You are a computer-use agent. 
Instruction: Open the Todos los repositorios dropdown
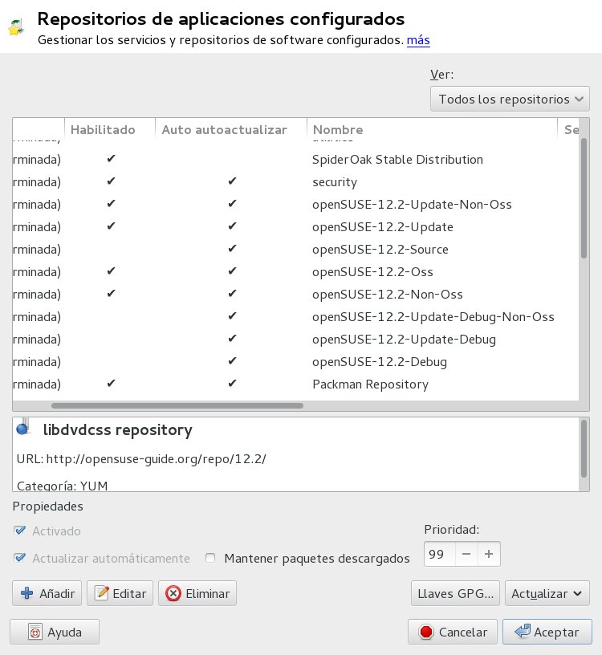pos(510,99)
